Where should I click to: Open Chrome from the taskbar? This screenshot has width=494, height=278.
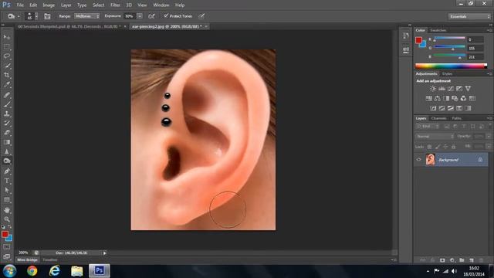pyautogui.click(x=32, y=271)
